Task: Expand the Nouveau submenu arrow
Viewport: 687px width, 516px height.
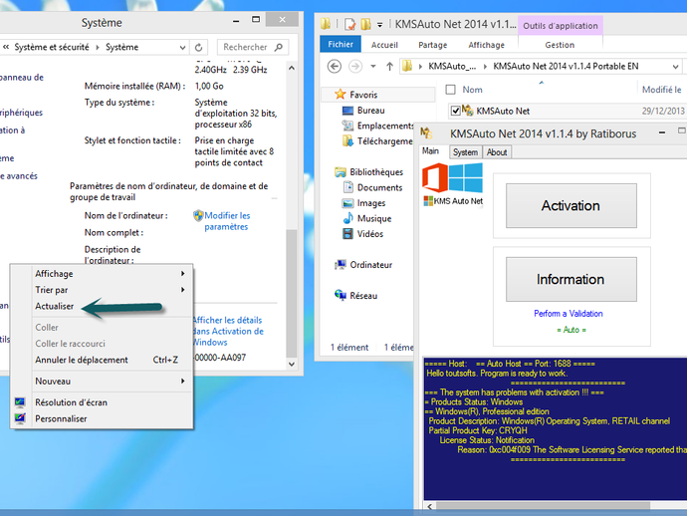Action: (x=183, y=381)
